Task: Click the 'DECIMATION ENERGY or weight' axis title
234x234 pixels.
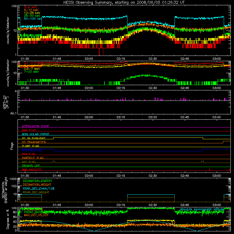Action: [x=4, y=190]
